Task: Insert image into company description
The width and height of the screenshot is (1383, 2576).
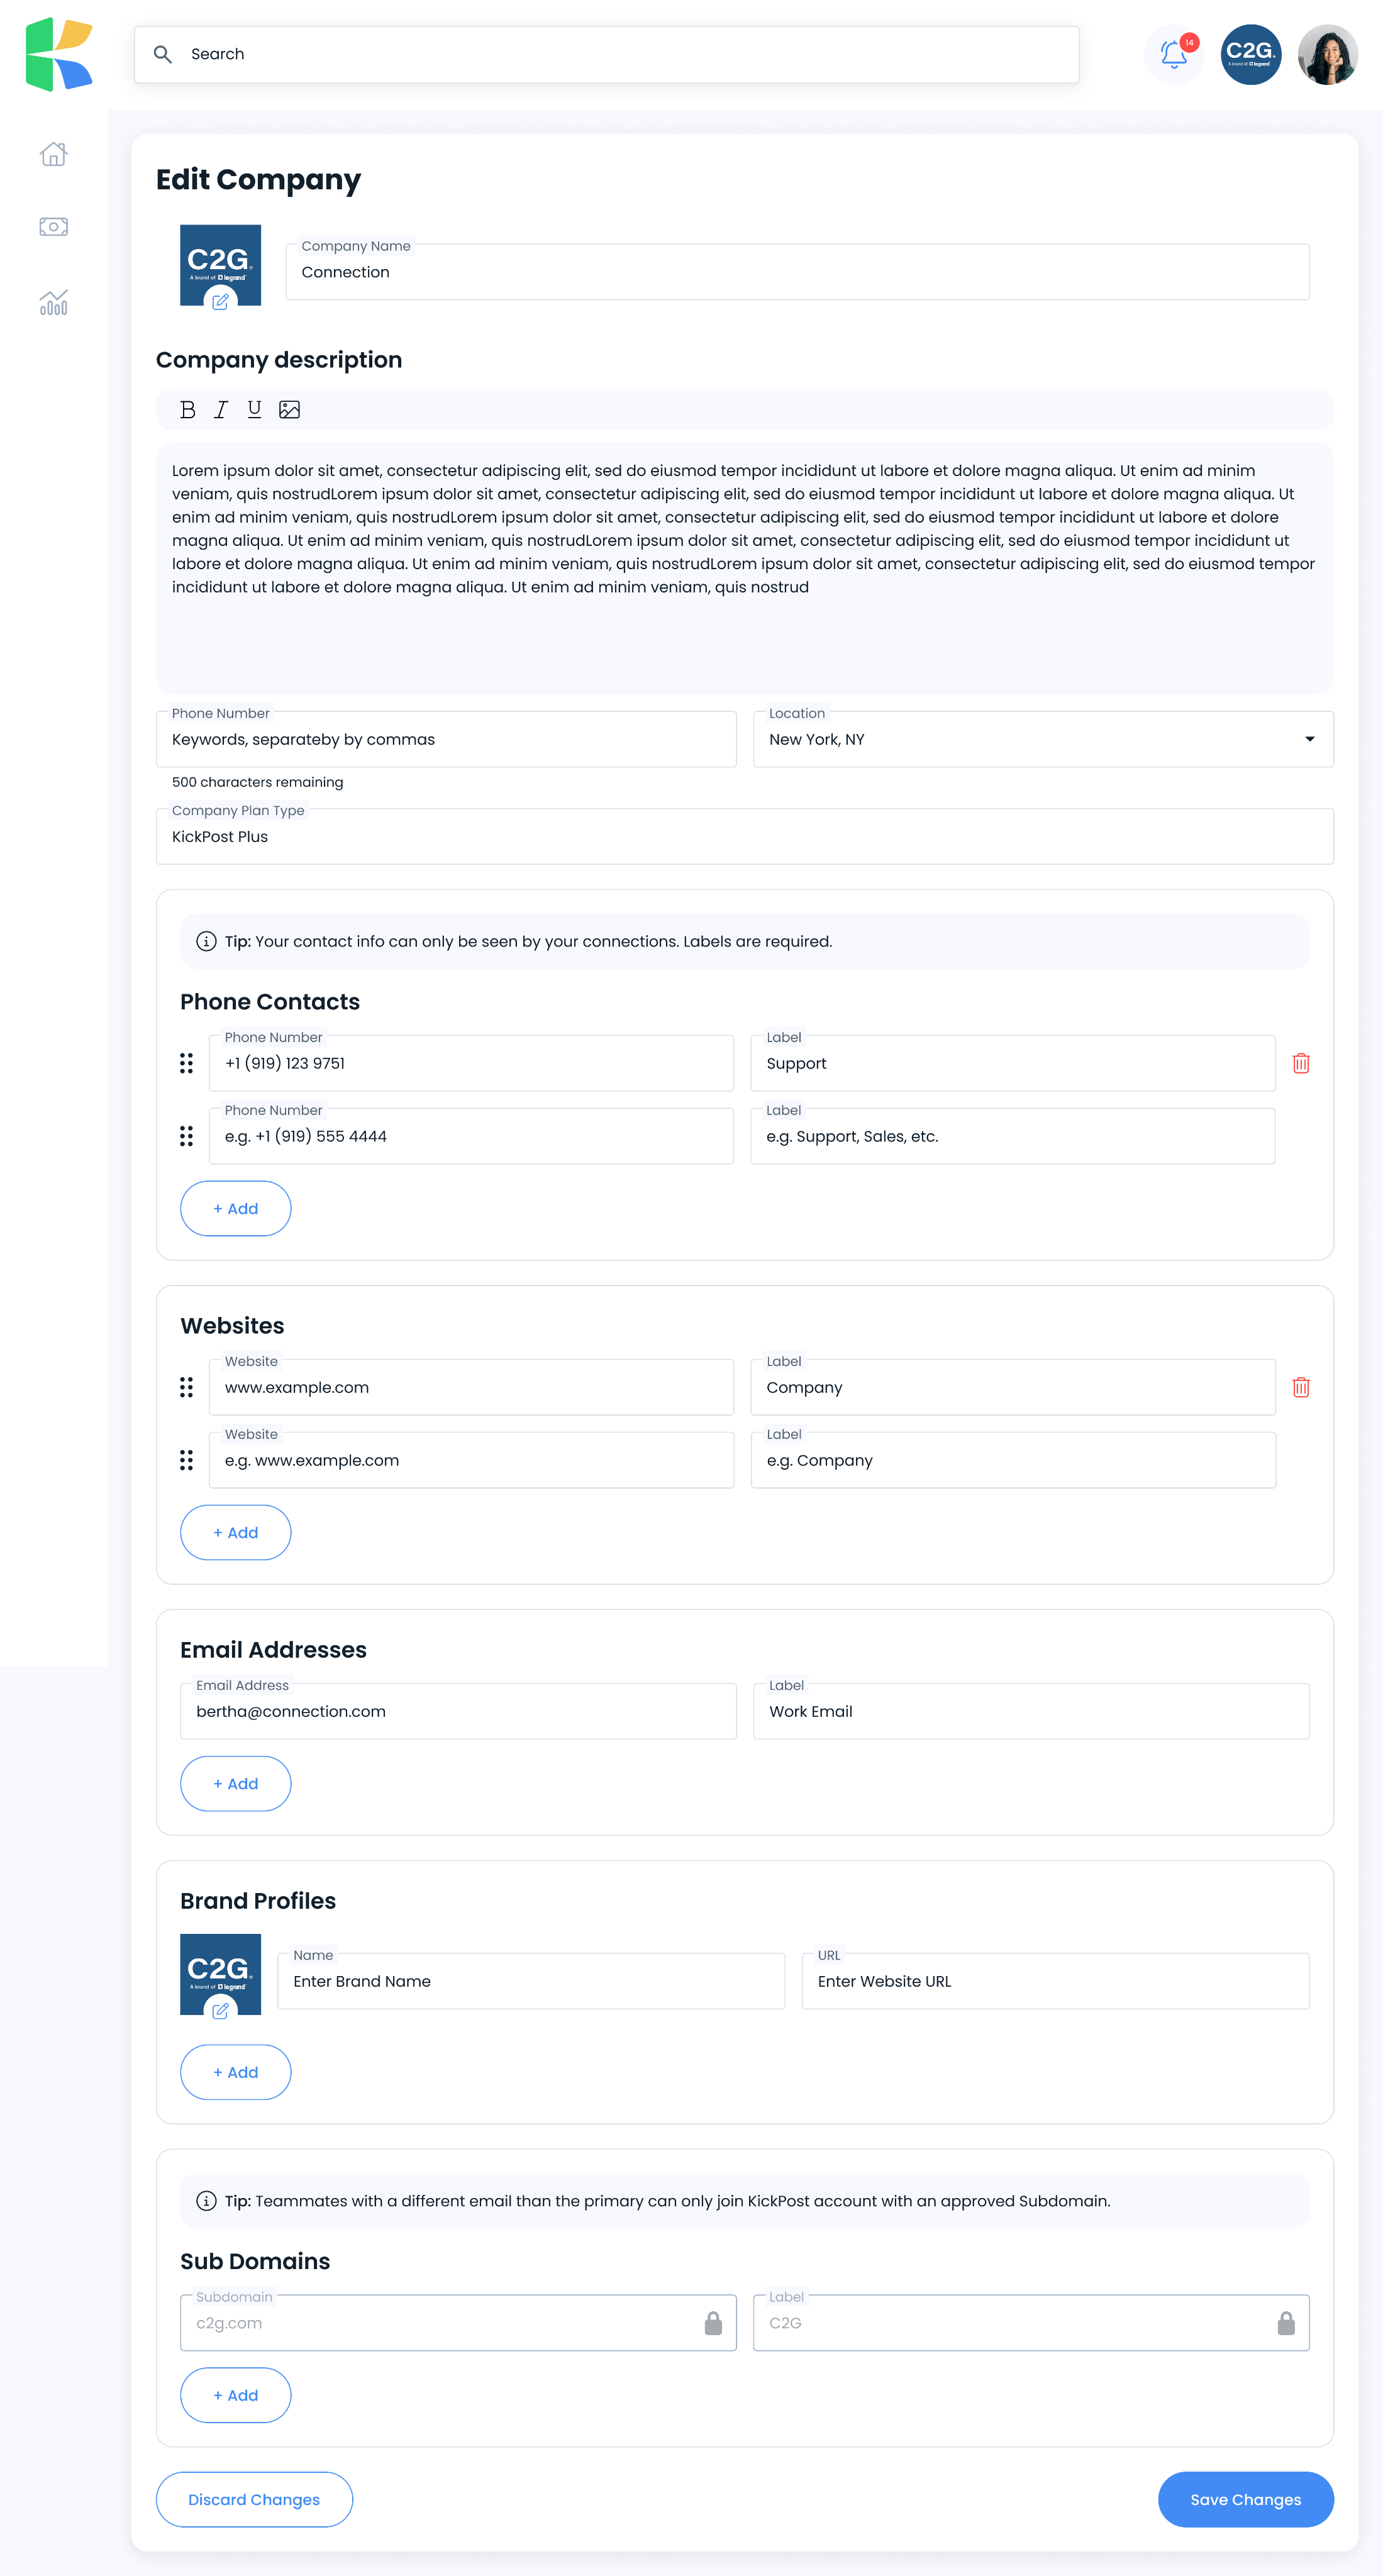Action: click(290, 410)
